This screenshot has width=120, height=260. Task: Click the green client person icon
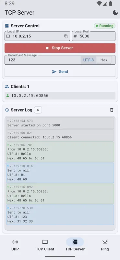[x=7, y=96]
